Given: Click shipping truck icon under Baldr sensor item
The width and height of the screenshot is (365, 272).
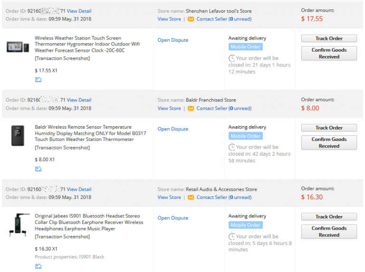Looking at the screenshot, I should pos(38,169).
